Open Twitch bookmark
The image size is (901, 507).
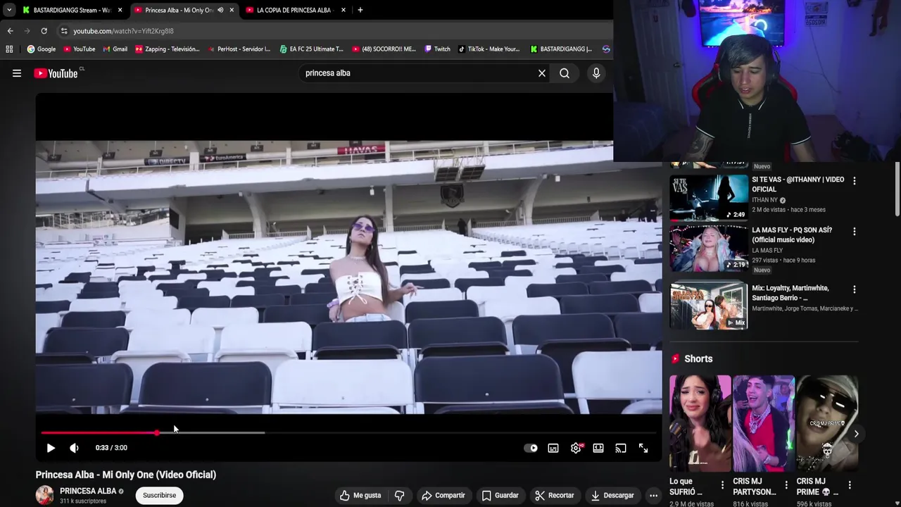[x=437, y=49]
